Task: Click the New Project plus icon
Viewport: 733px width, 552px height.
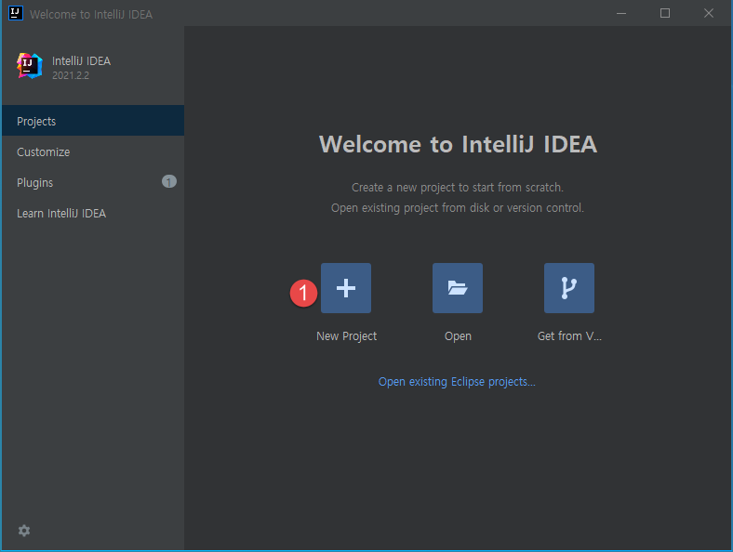Action: pos(346,288)
